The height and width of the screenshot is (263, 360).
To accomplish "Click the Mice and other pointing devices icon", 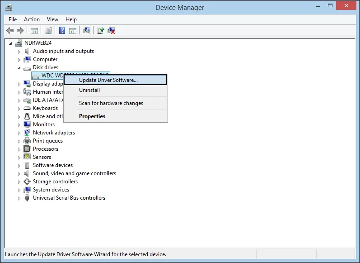I will click(27, 116).
